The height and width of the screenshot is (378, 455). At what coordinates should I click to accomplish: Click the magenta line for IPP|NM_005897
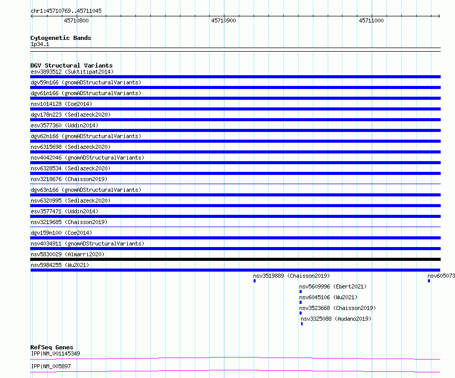tap(235, 371)
